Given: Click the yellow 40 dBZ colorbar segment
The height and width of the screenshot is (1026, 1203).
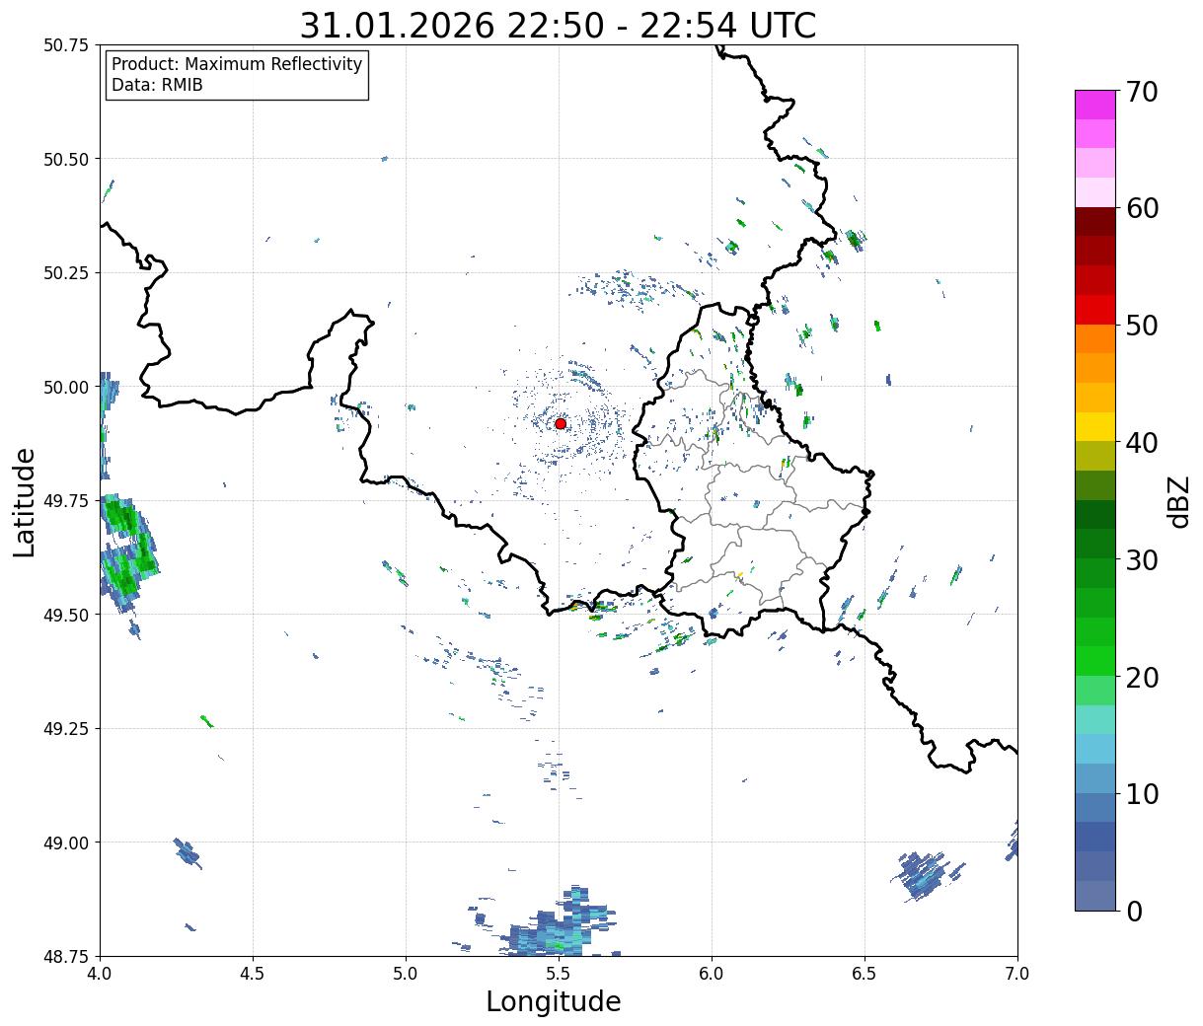Looking at the screenshot, I should [1095, 426].
